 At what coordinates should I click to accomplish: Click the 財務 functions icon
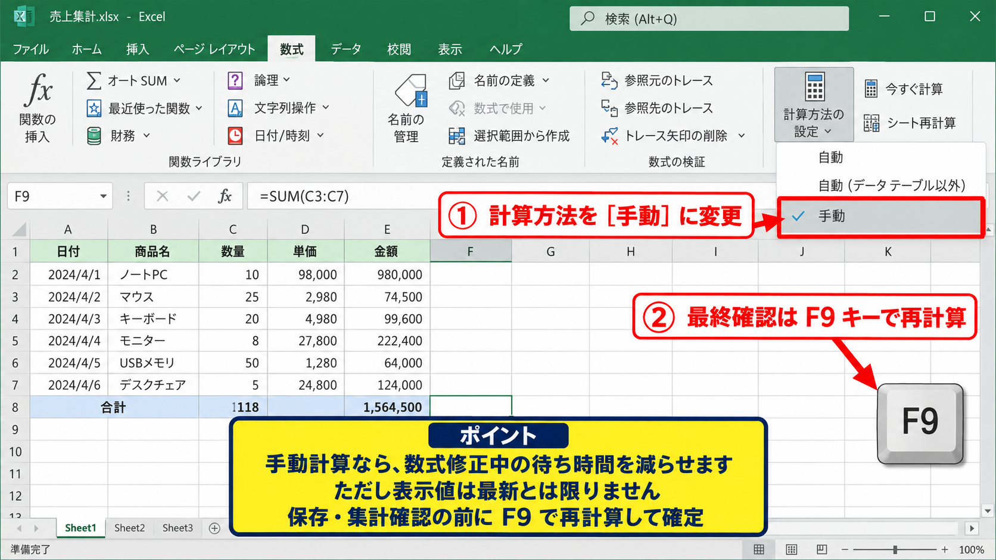pyautogui.click(x=94, y=136)
